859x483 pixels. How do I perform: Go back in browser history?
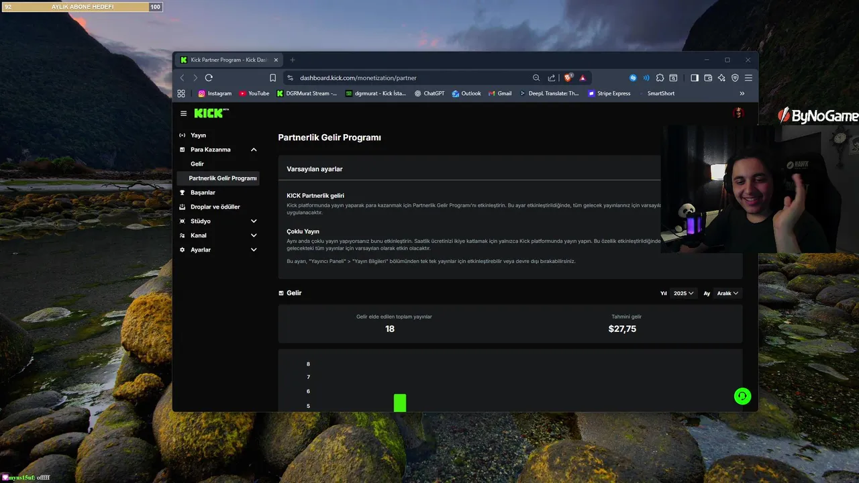click(182, 78)
